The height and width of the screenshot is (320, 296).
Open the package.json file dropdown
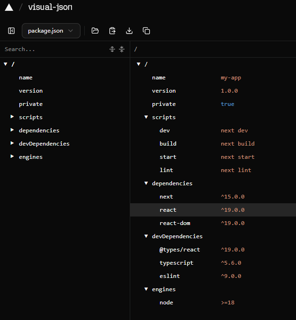coord(51,31)
